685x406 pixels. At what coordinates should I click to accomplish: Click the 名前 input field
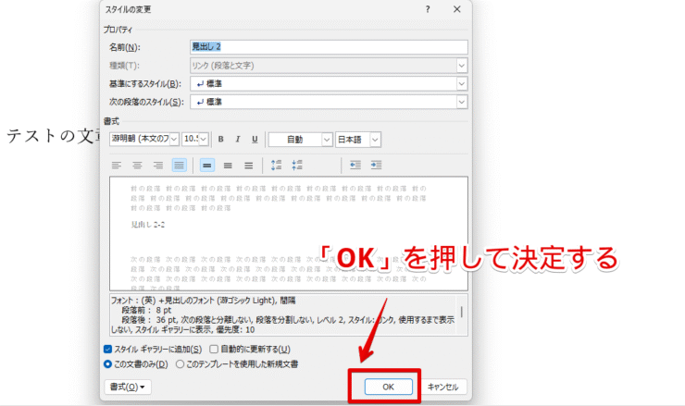[x=329, y=47]
